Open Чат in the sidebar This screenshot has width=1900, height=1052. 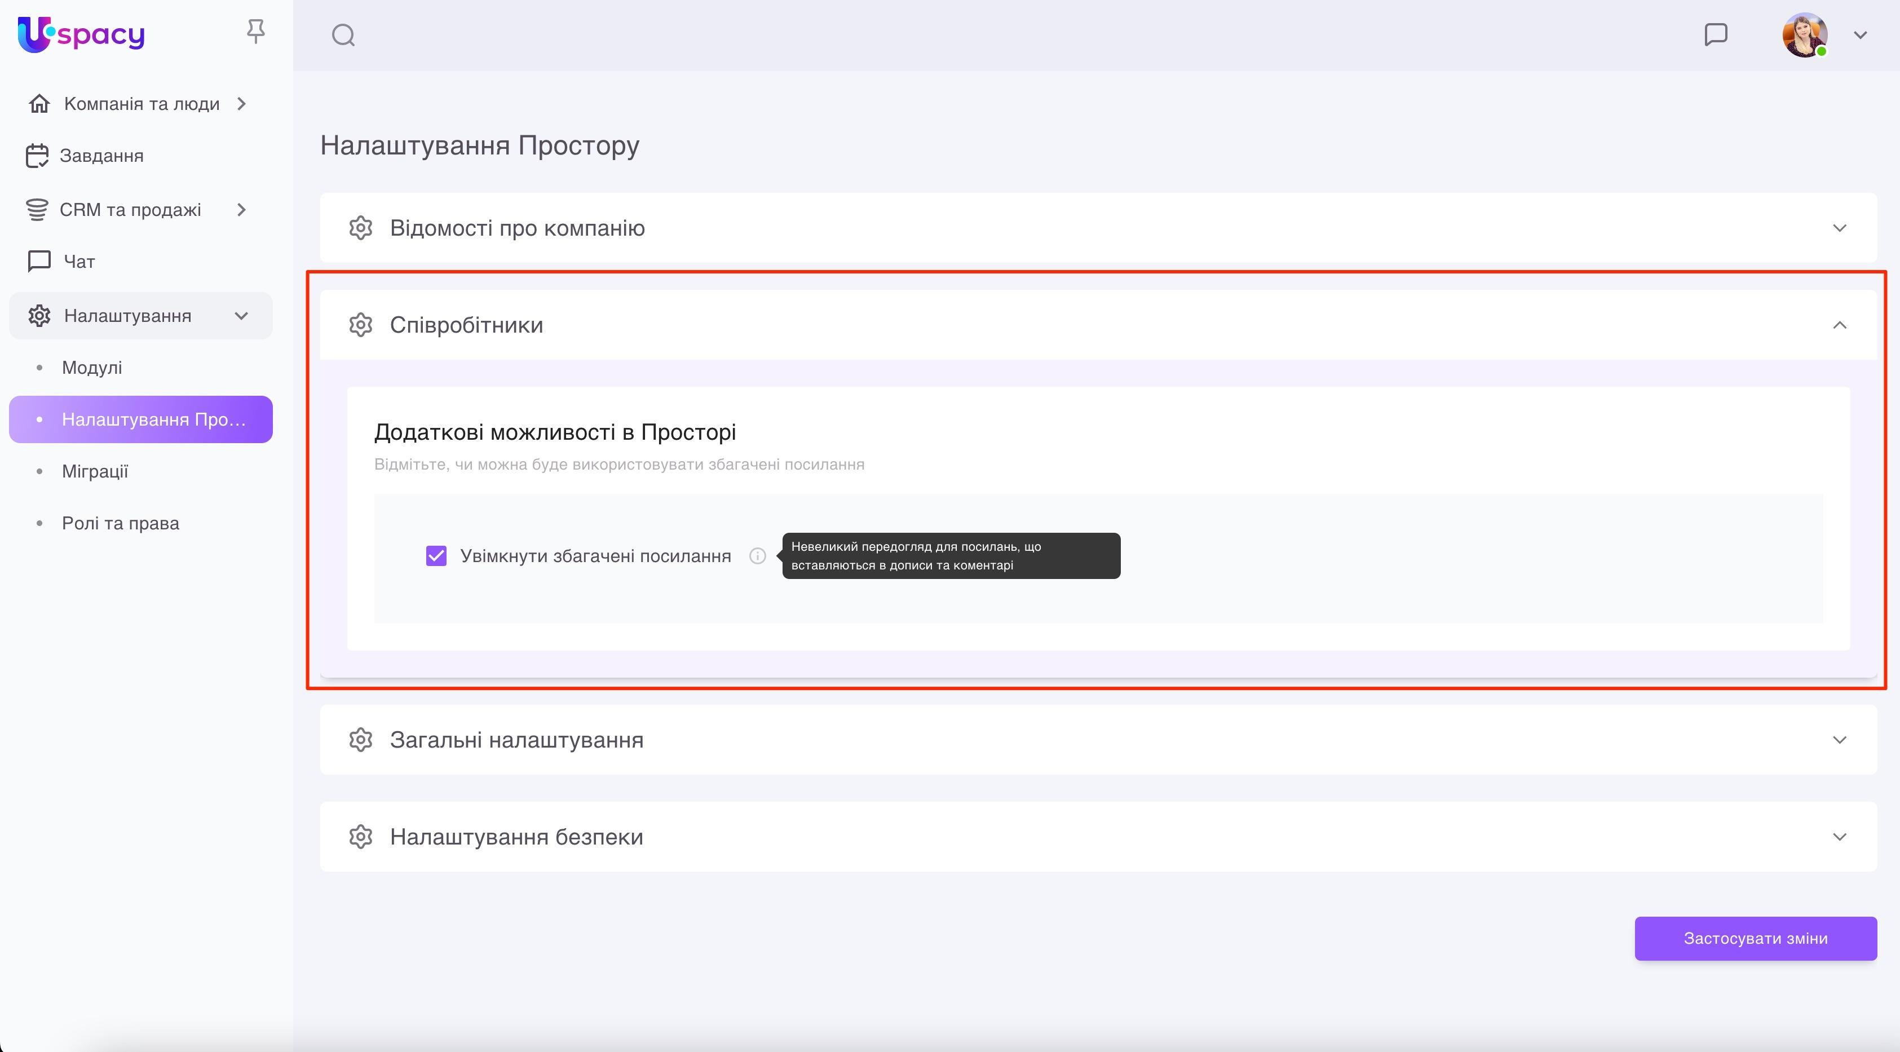click(79, 261)
